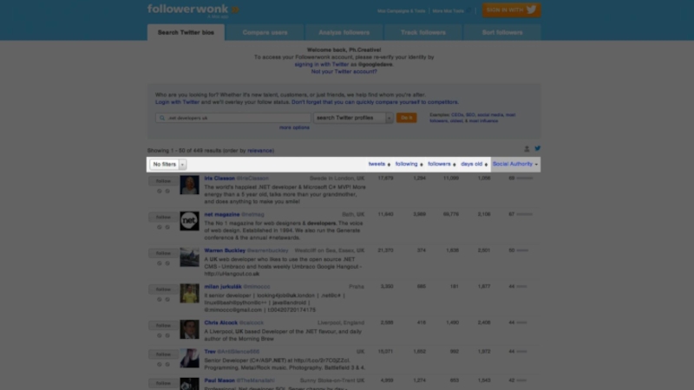Click the sort arrows next to tweets
The width and height of the screenshot is (694, 390).
coord(389,165)
